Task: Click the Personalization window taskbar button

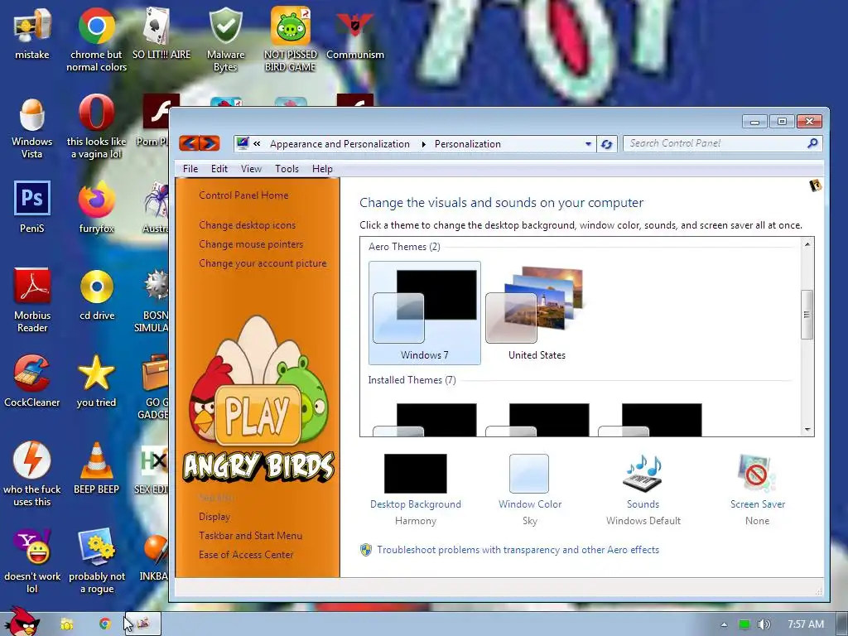Action: (142, 624)
